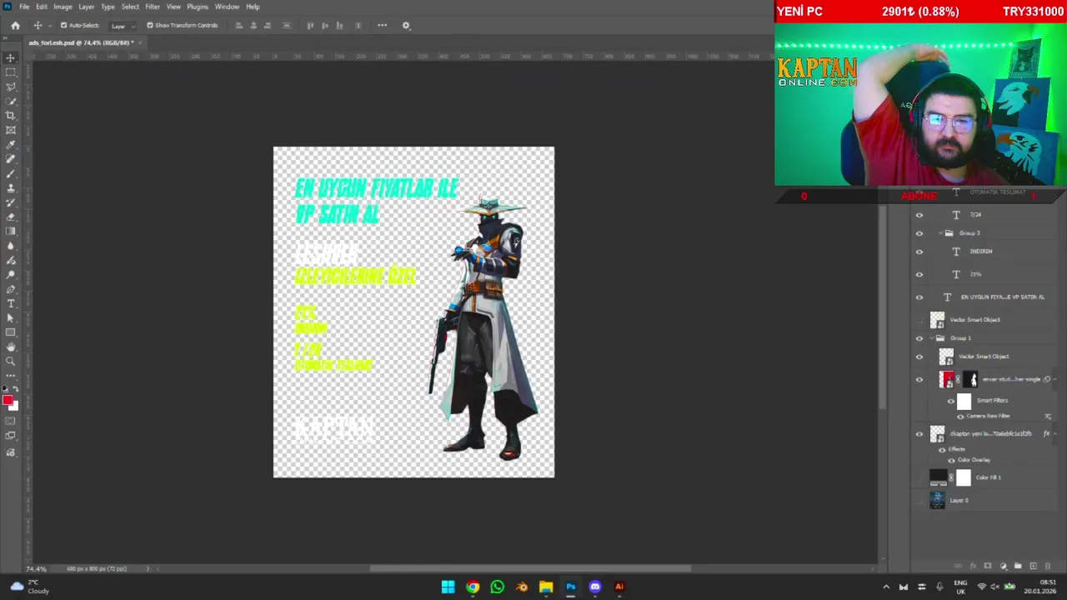The image size is (1067, 600).
Task: Open Windows Start menu
Action: point(448,587)
